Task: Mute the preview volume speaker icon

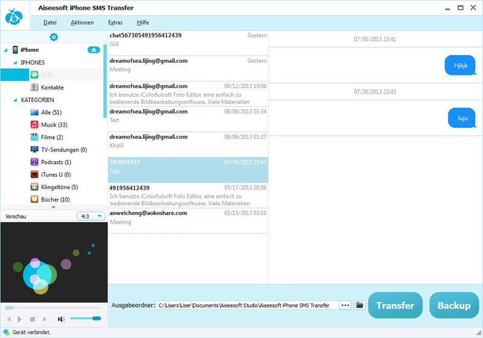Action: (x=61, y=319)
